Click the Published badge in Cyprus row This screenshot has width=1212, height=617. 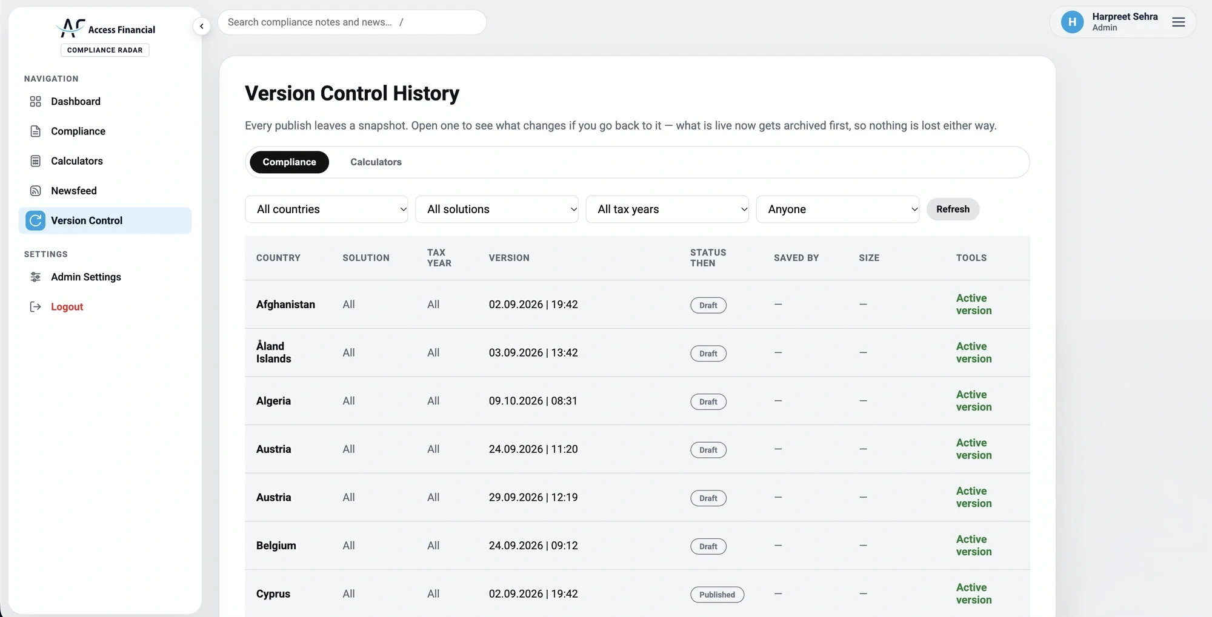(x=717, y=594)
